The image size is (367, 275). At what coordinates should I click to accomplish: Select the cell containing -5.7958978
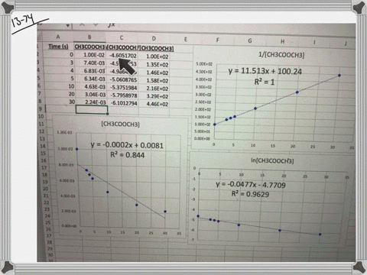[x=124, y=95]
